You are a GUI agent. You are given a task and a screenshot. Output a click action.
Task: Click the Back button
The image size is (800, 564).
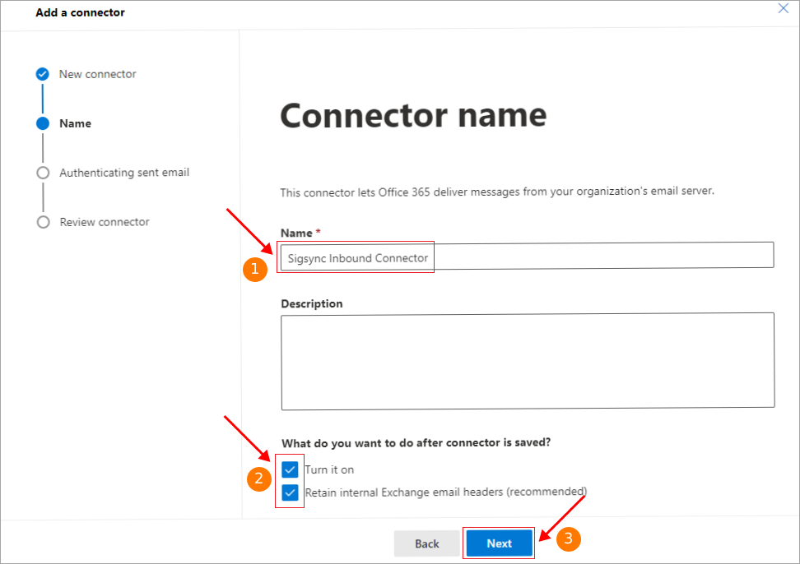[x=427, y=543]
